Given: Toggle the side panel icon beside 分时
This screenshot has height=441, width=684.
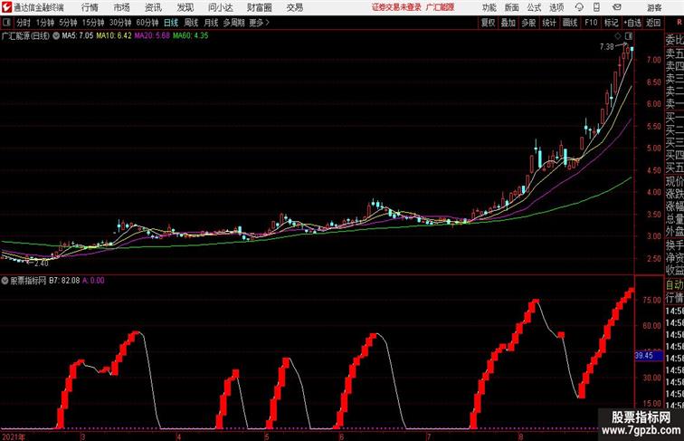Looking at the screenshot, I should pos(6,23).
